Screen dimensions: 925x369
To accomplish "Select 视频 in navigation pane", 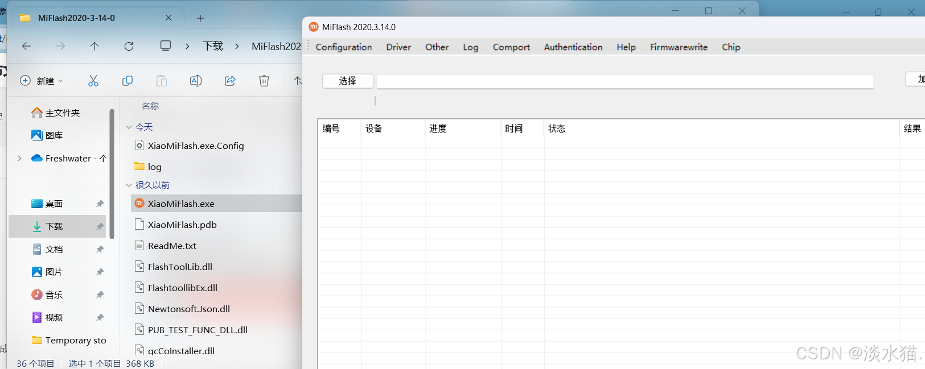I will [47, 317].
